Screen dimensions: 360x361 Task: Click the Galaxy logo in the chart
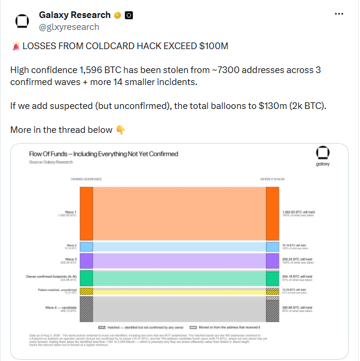pyautogui.click(x=322, y=156)
